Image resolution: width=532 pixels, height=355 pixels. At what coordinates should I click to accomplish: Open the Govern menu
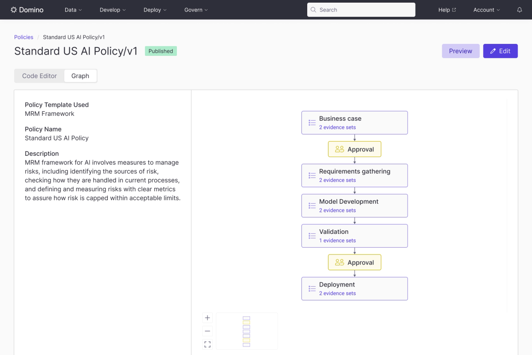(196, 9)
